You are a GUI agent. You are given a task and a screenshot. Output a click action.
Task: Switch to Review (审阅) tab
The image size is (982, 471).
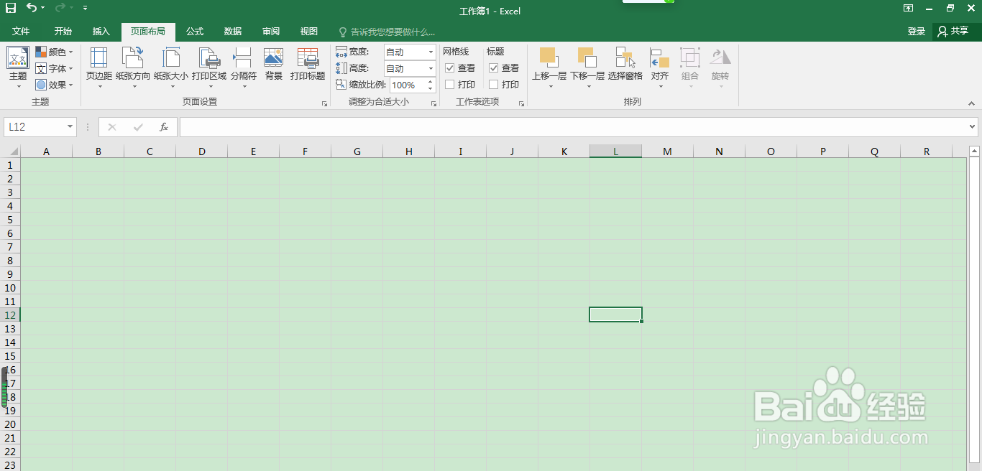[271, 32]
